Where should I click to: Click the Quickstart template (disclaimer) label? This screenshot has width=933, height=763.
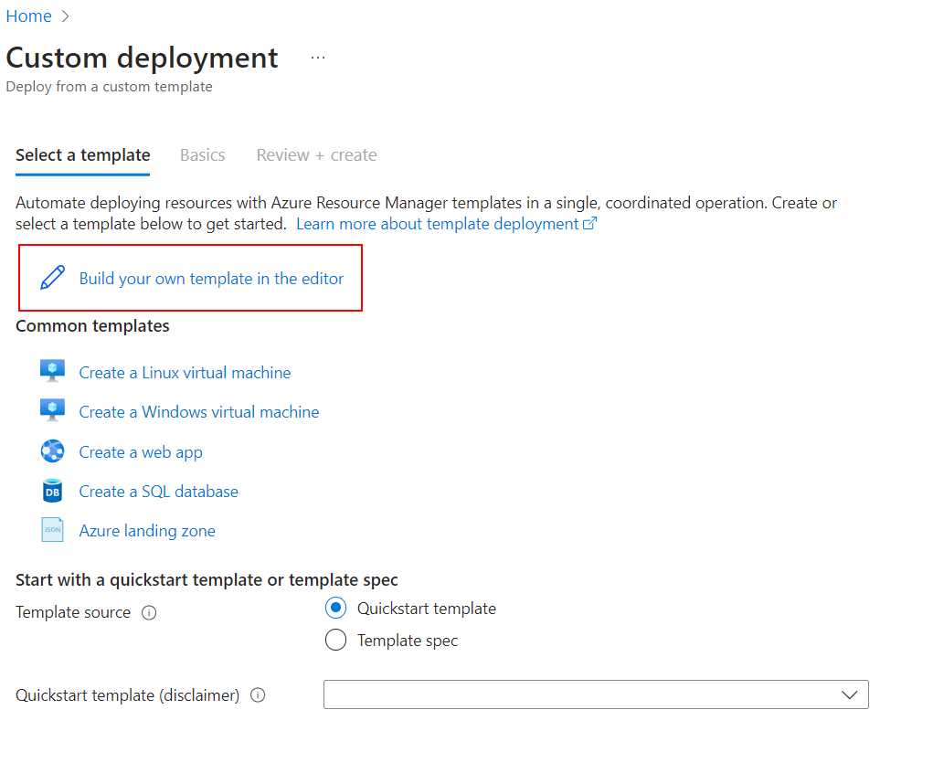(x=127, y=695)
